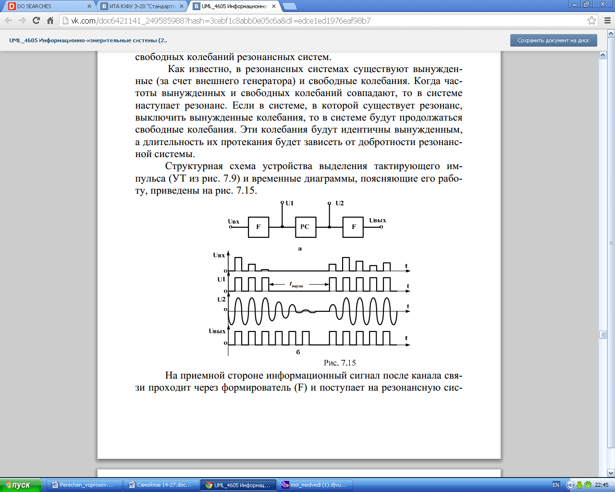Expand hidden system tray icons arrow
615x492 pixels.
[x=570, y=485]
